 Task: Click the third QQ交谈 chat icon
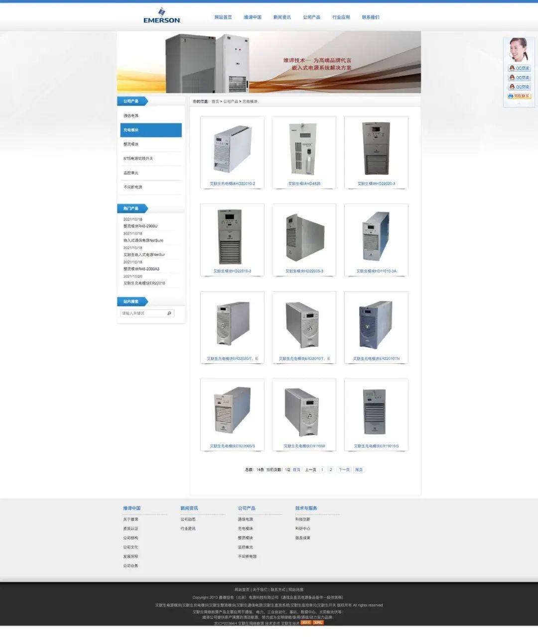point(519,87)
